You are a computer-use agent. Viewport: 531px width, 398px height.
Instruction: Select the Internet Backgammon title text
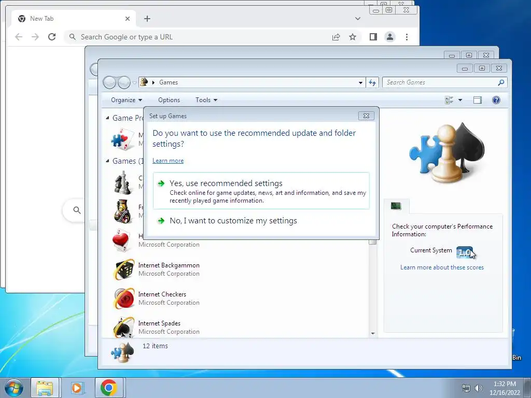tap(169, 265)
